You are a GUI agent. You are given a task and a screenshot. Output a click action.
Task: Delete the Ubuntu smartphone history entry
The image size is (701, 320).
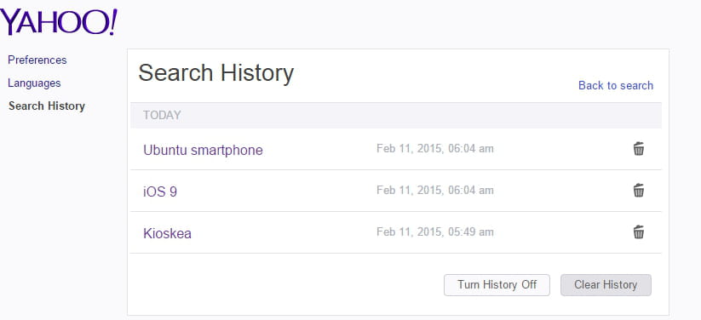click(639, 149)
